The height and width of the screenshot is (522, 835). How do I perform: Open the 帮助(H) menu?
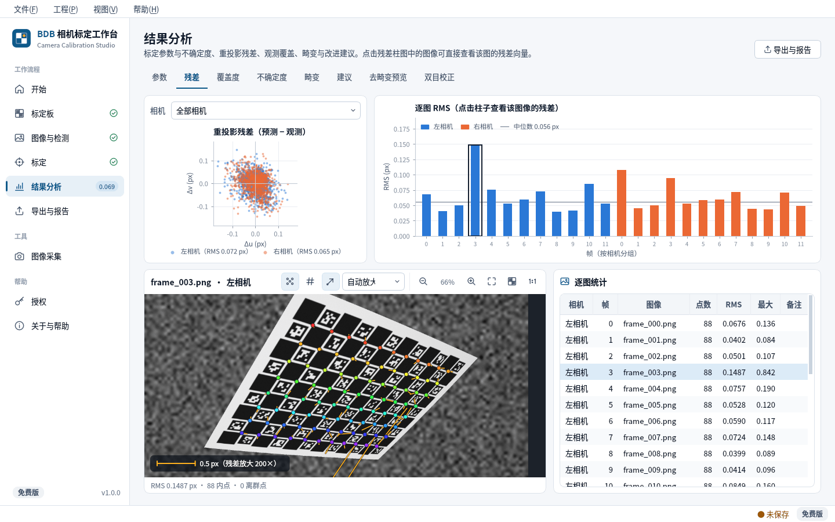click(146, 9)
